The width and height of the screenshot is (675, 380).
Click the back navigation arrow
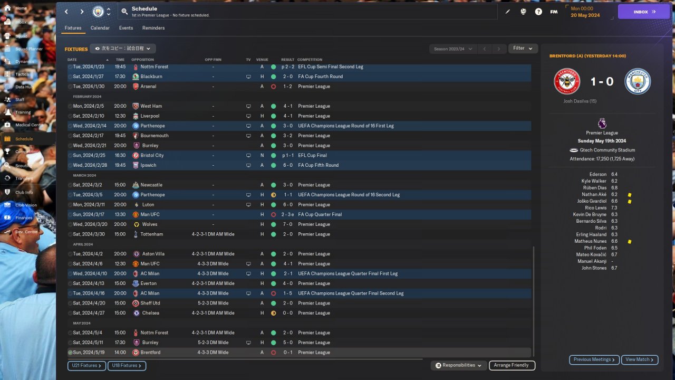(x=66, y=12)
